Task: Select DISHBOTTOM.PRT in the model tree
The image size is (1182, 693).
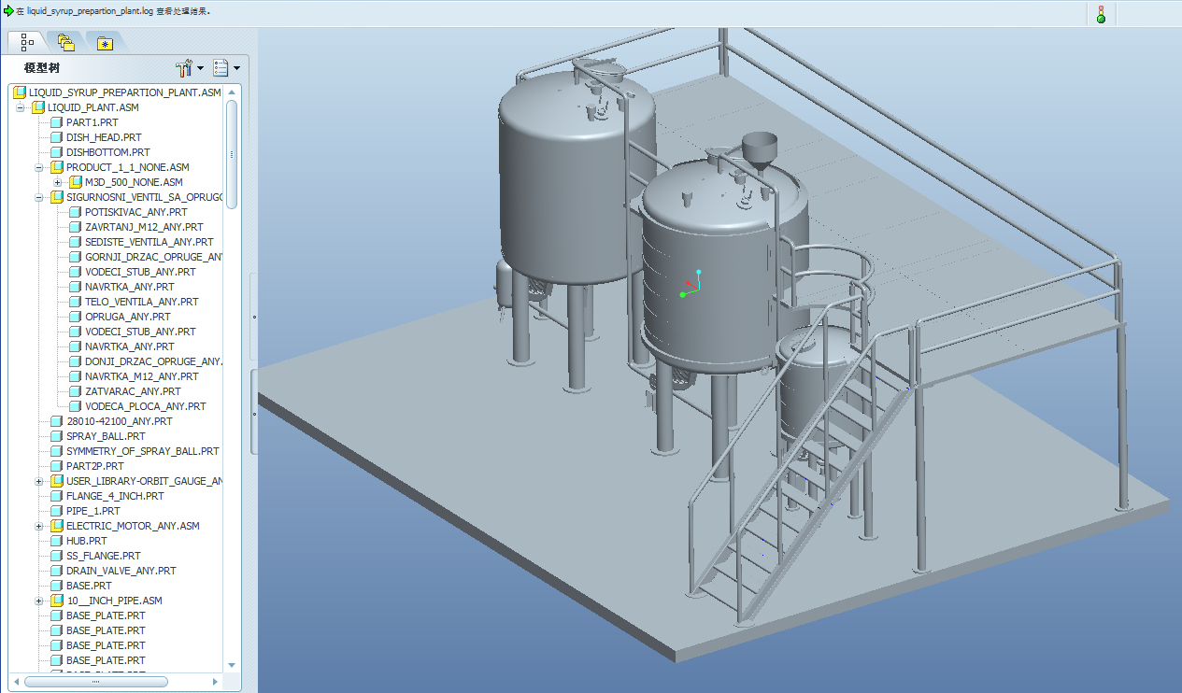Action: point(107,152)
